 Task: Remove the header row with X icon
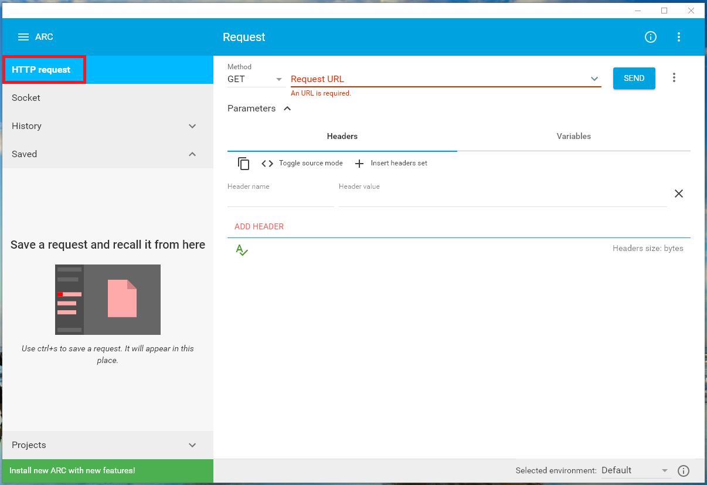pyautogui.click(x=679, y=194)
